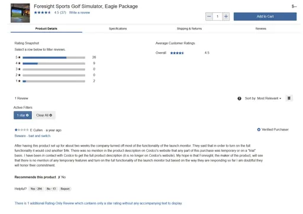Increase quantity with the plus icon
The width and height of the screenshot is (303, 214).
tap(226, 17)
